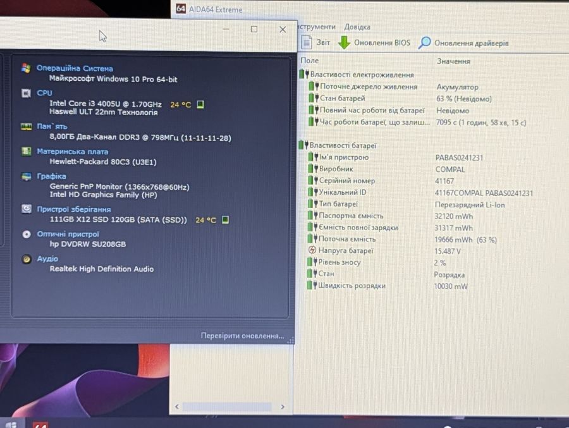Image resolution: width=569 pixels, height=428 pixels.
Task: Open the Графіка section link
Action: click(x=52, y=176)
